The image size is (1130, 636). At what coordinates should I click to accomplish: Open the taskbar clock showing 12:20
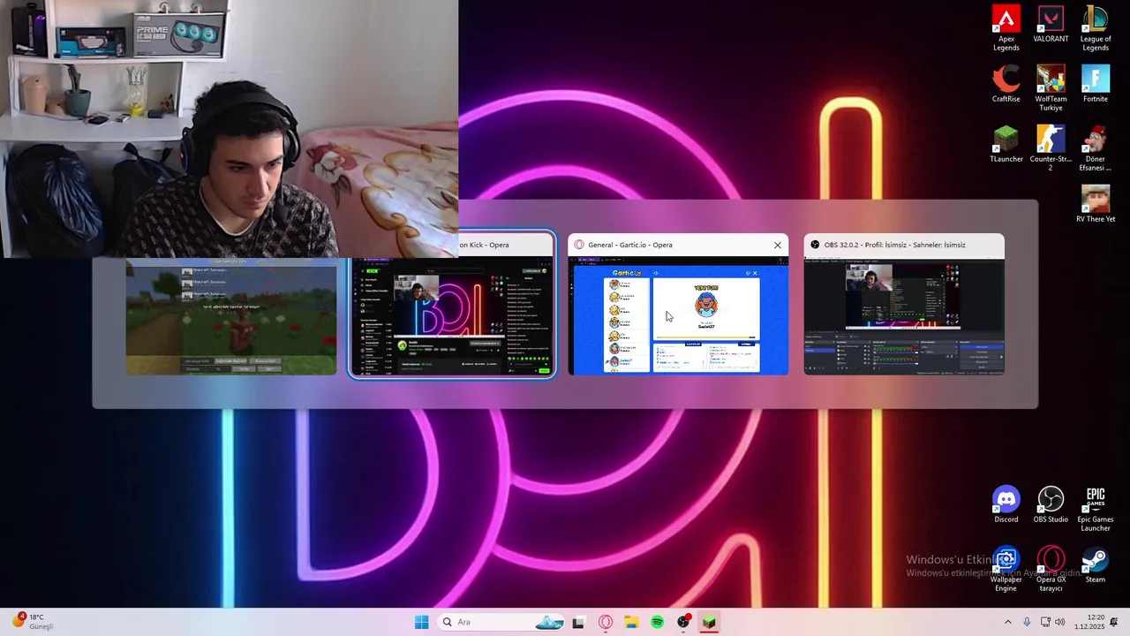[1090, 622]
